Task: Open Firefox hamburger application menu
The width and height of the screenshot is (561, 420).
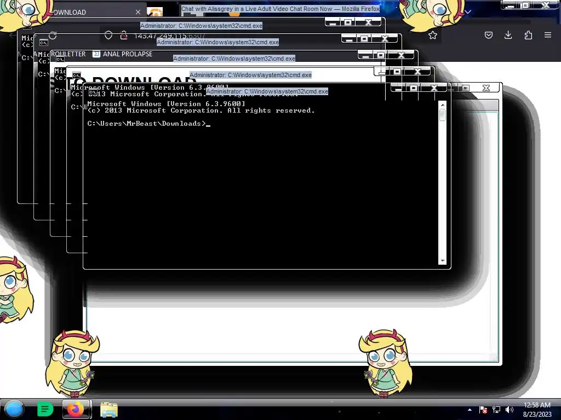Action: 548,35
